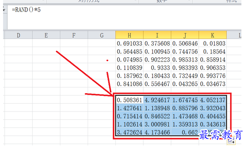Viewport: 246px width, 147px height.
Task: Click cell containing 0.508361
Action: point(129,100)
